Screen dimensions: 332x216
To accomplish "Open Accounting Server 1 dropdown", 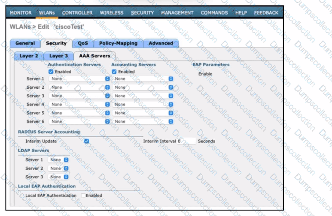I will (143, 79).
